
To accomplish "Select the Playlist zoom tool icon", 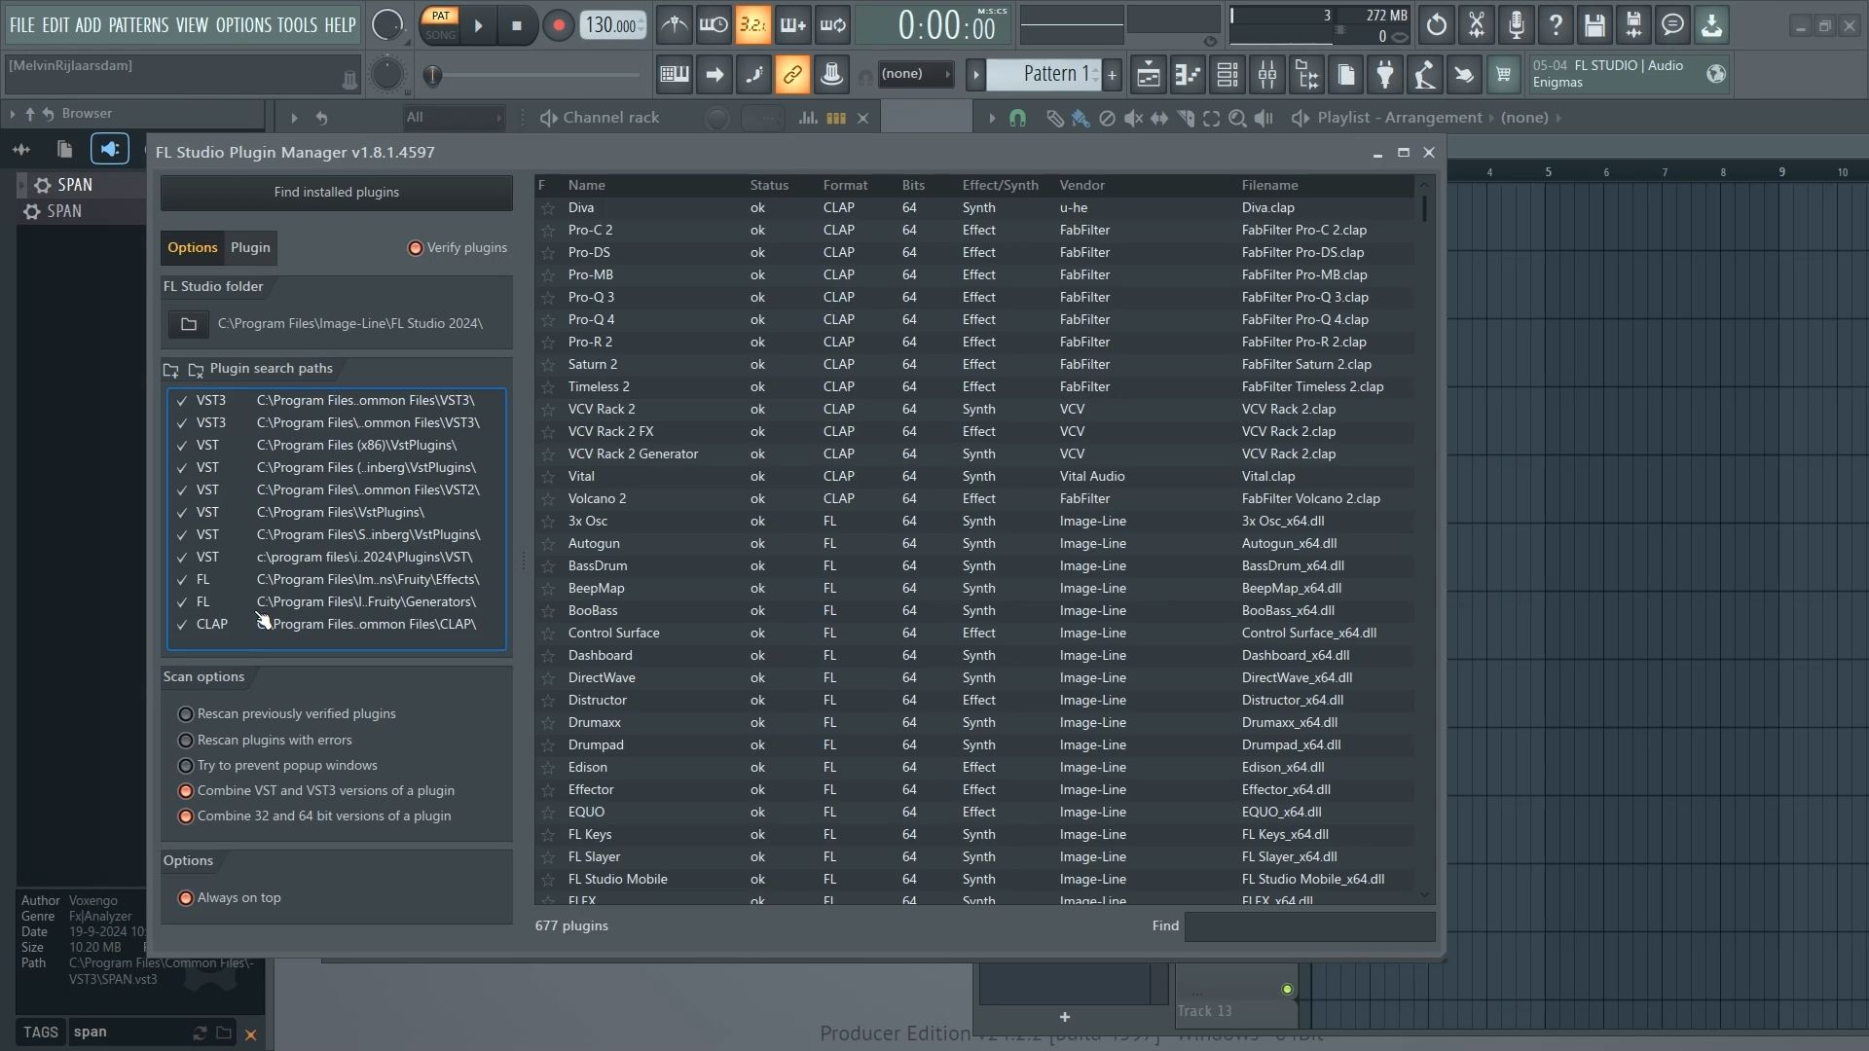I will click(x=1237, y=118).
